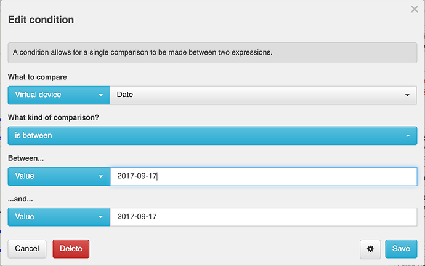Save the edited condition
Image resolution: width=425 pixels, height=266 pixels.
click(x=401, y=249)
